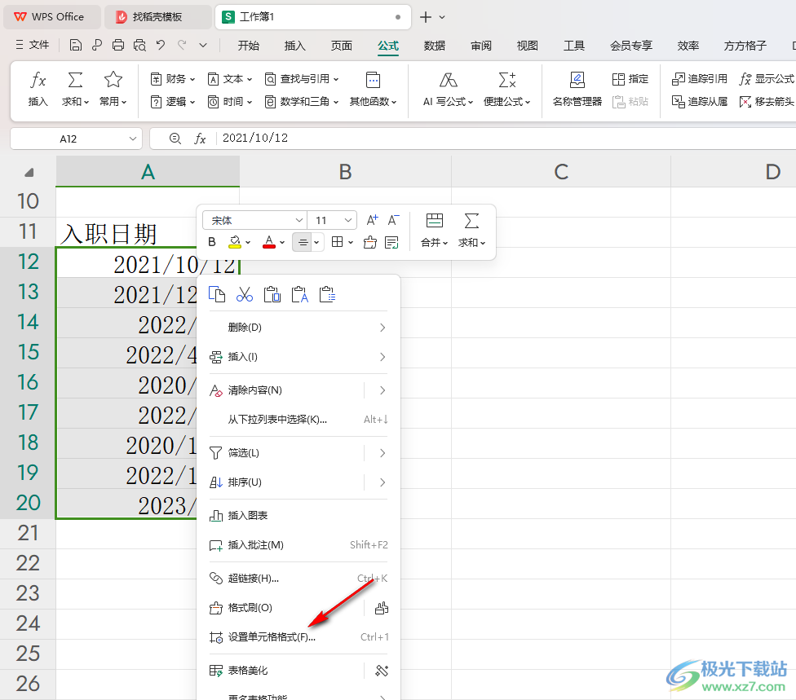The image size is (796, 700).
Task: Switch to 找稻壳模板 document tab
Action: [157, 17]
